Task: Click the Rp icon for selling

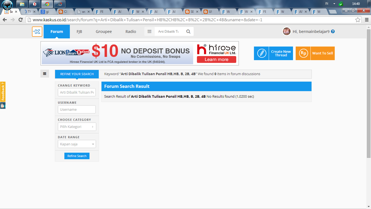Action: (303, 53)
